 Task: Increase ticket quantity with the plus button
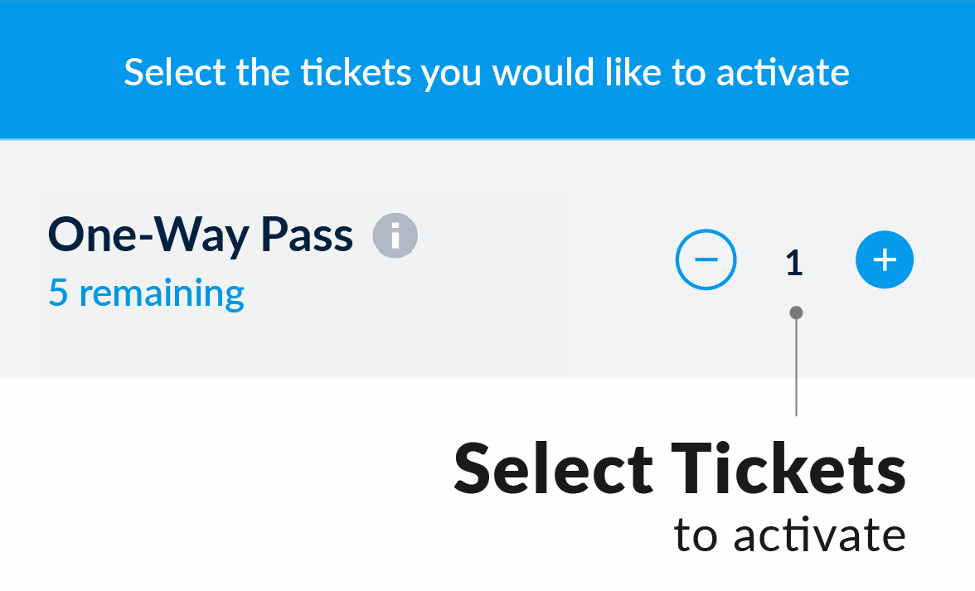[x=884, y=259]
